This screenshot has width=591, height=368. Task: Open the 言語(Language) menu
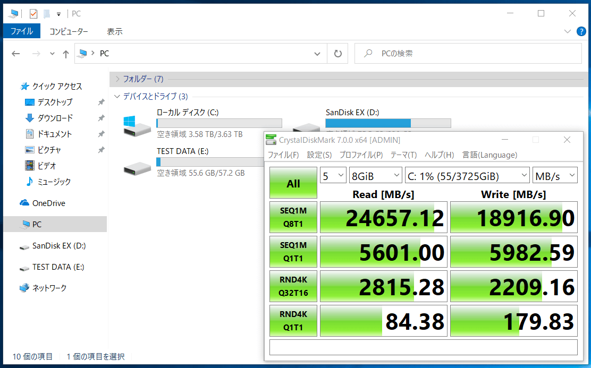pos(489,155)
